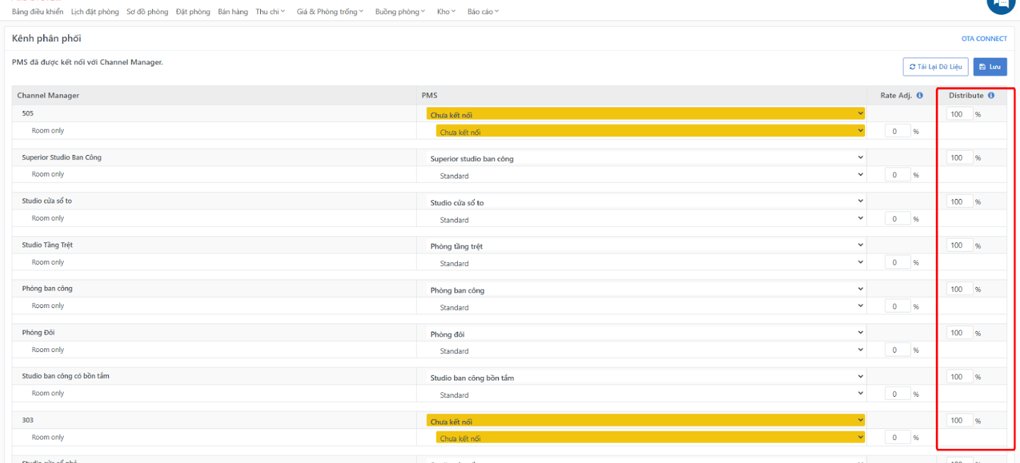Click Room only under Phòng Đôi
The image size is (1020, 463).
pyautogui.click(x=48, y=350)
